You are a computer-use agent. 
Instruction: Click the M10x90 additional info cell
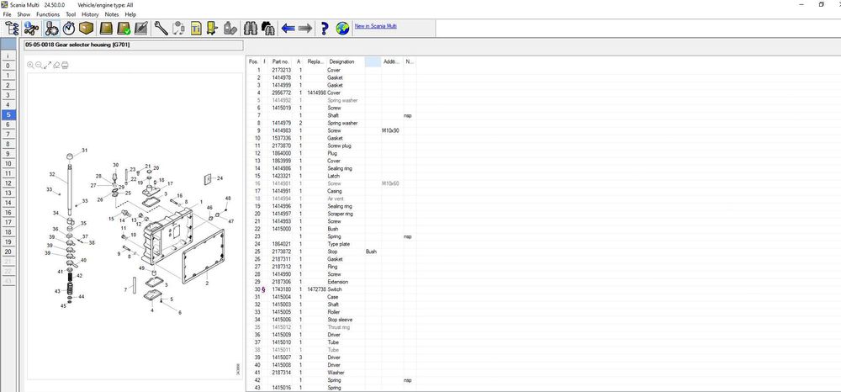[x=390, y=131]
